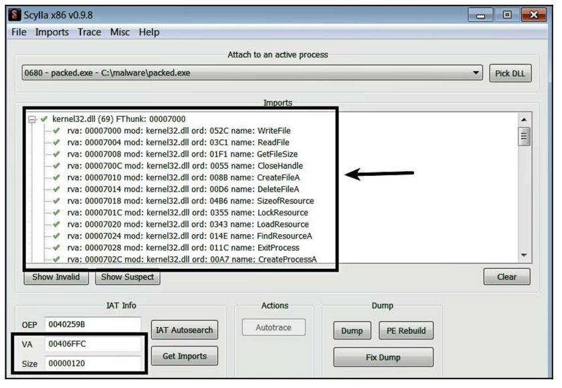
Task: Maximize the Scylla window
Action: pyautogui.click(x=507, y=15)
